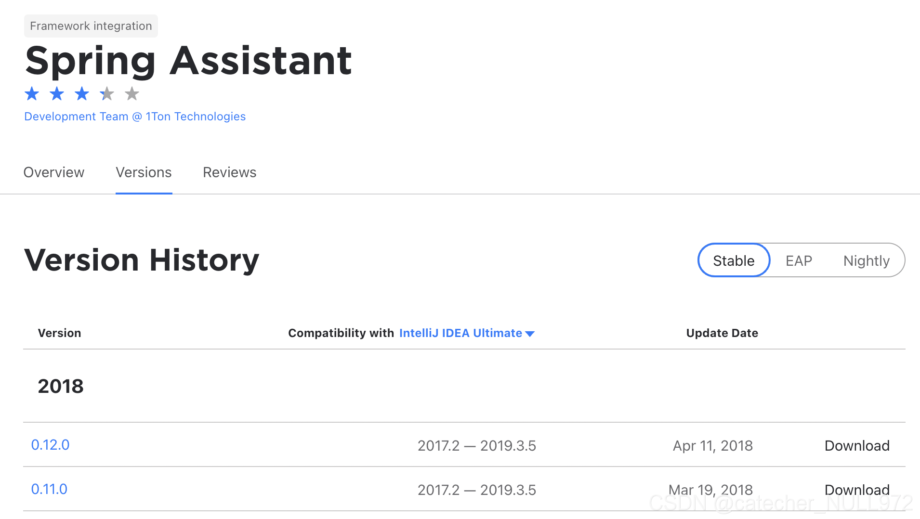This screenshot has height=519, width=920.
Task: Download version 0.11.0
Action: click(857, 490)
